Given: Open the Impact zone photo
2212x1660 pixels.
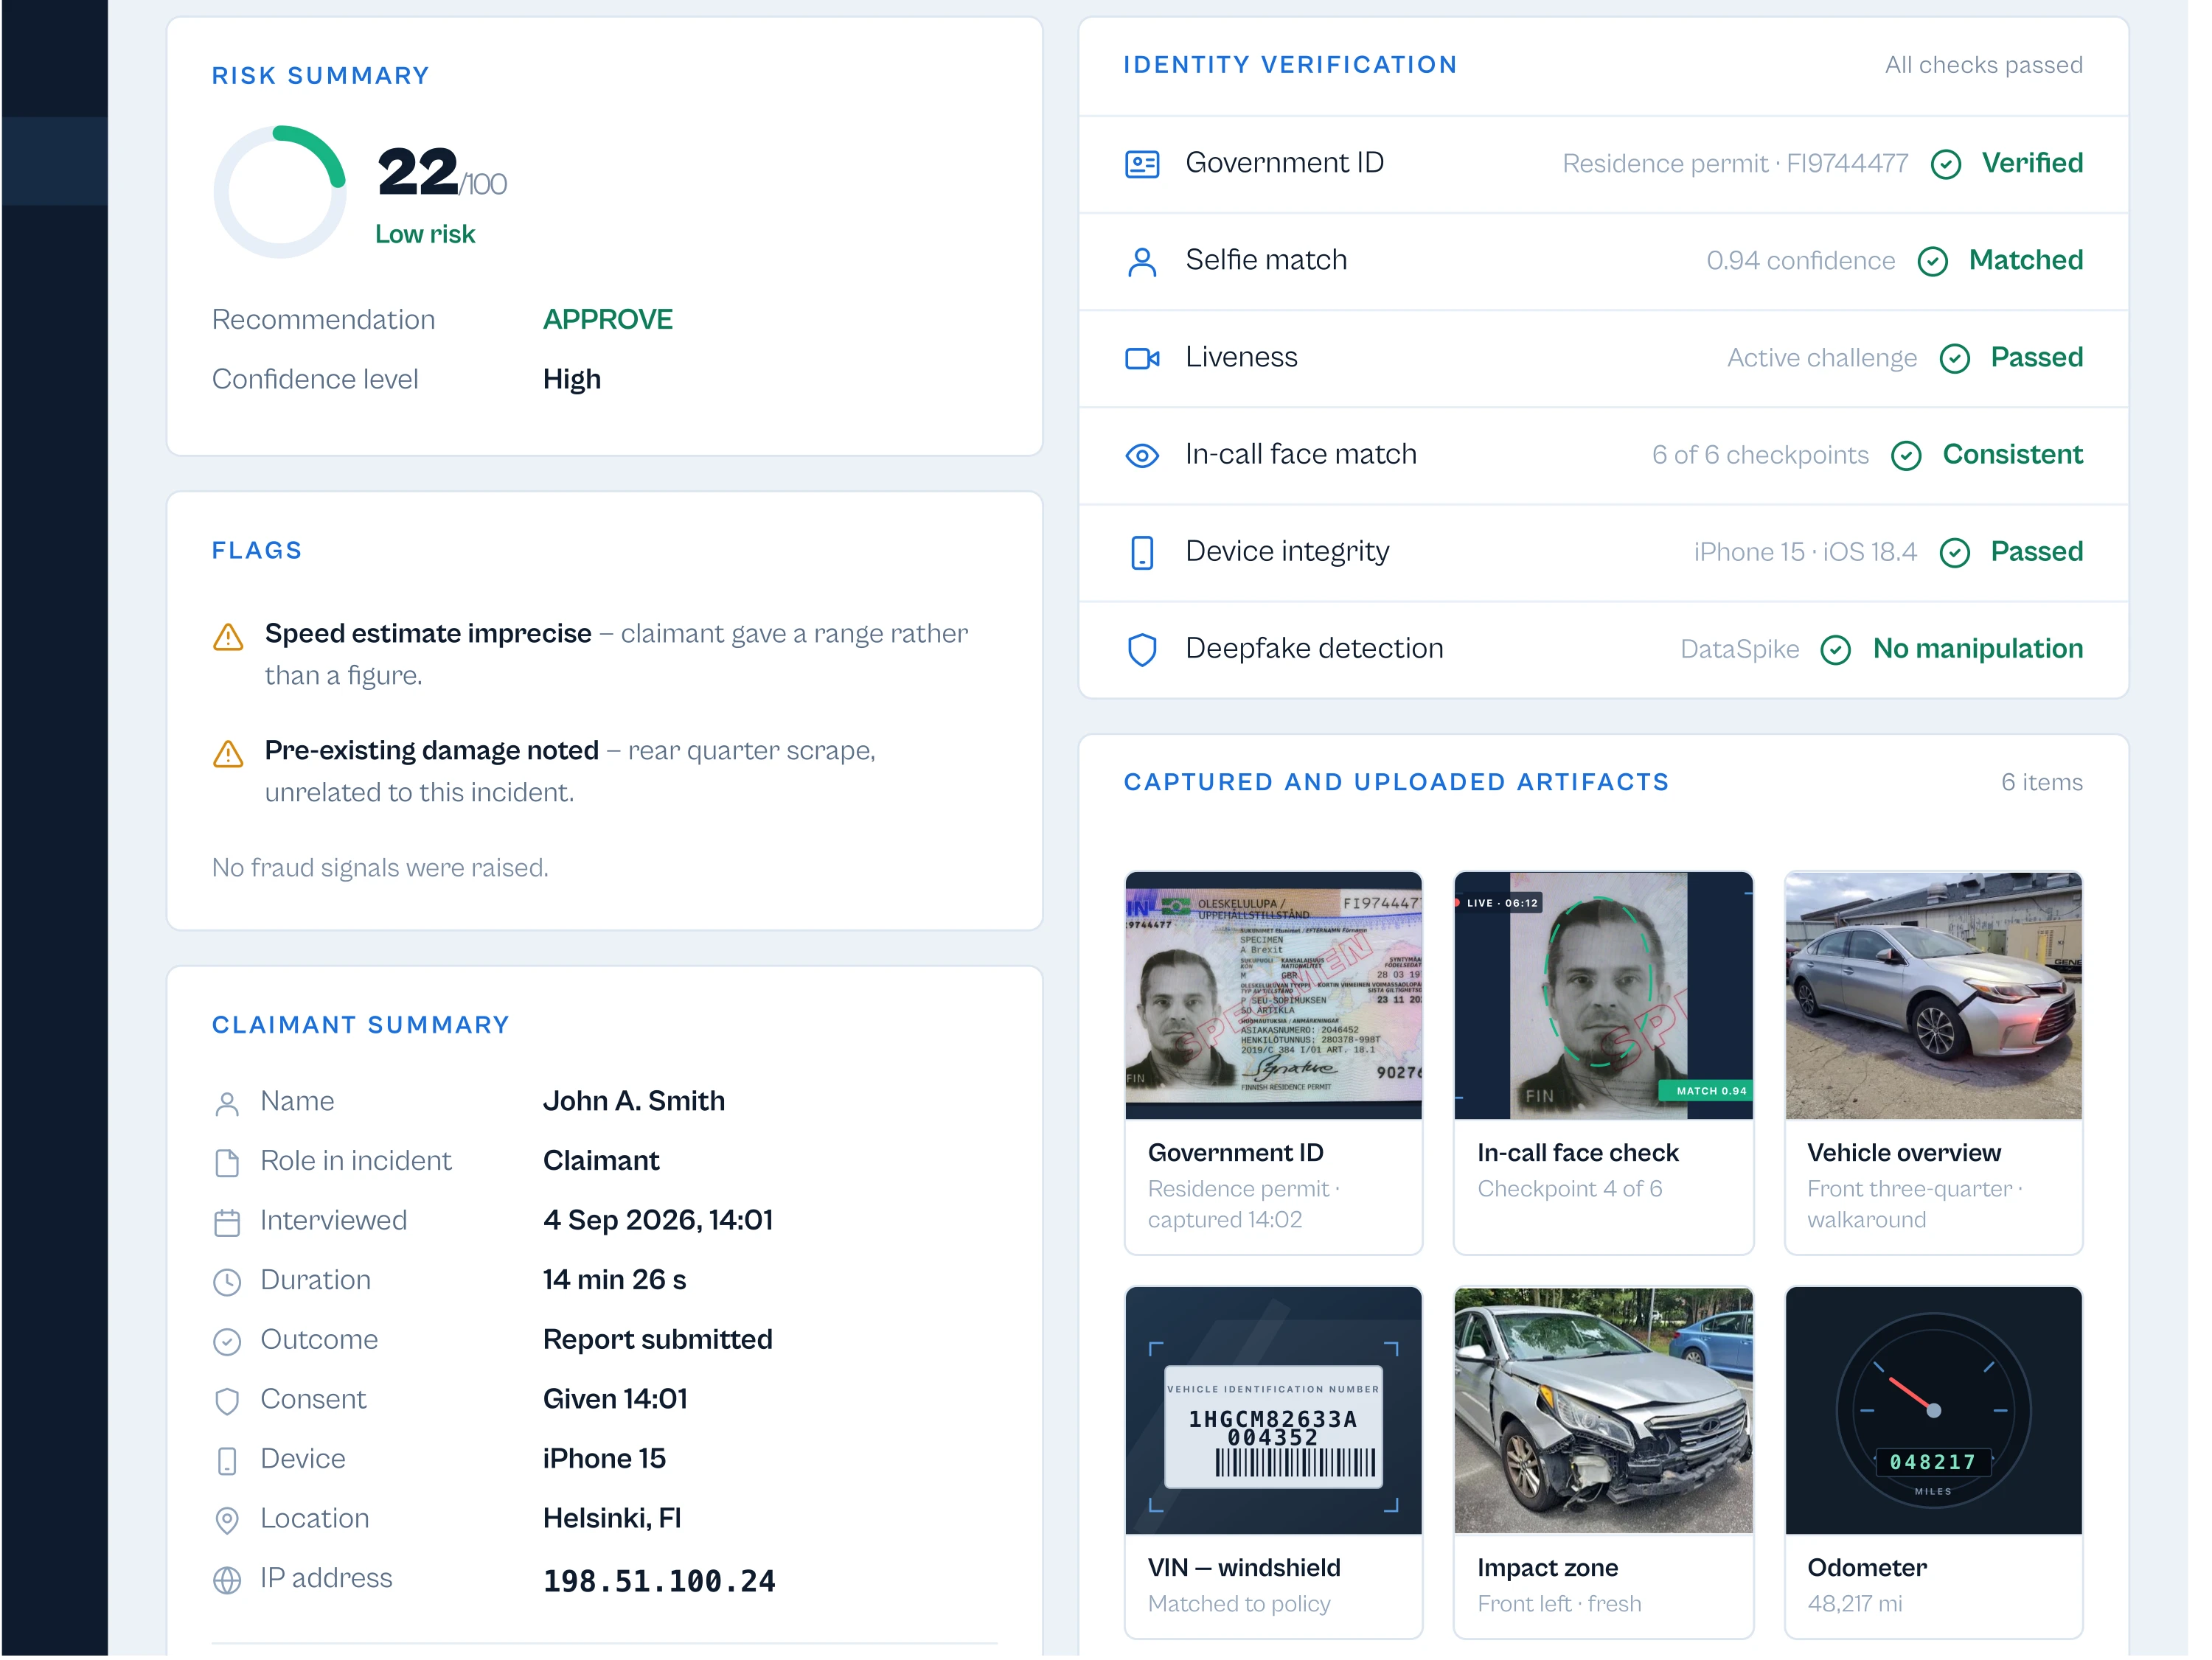Looking at the screenshot, I should pyautogui.click(x=1603, y=1411).
